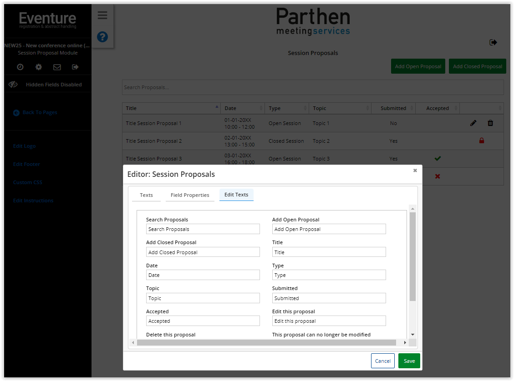The height and width of the screenshot is (381, 514).
Task: Click the red lock icon on Proposal 2
Action: [482, 140]
